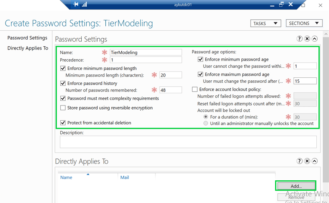329x203 pixels.
Task: Toggle Enforce minimum password length checkbox
Action: (x=63, y=68)
